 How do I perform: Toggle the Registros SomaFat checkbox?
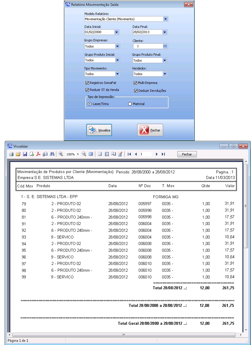coord(87,83)
